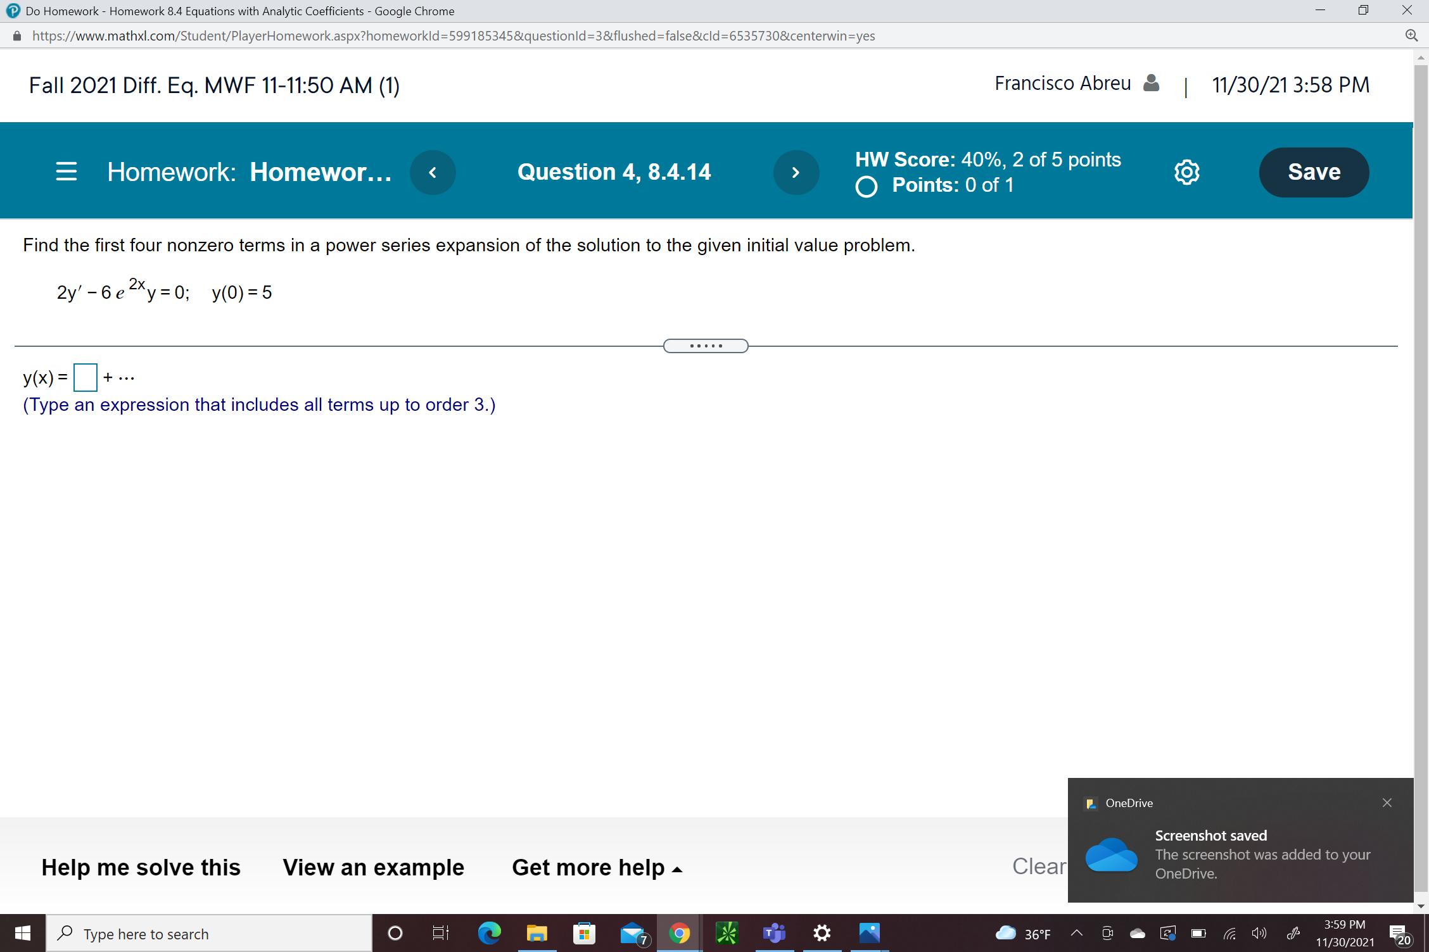Click the padlock icon in address bar
The image size is (1429, 952).
16,35
